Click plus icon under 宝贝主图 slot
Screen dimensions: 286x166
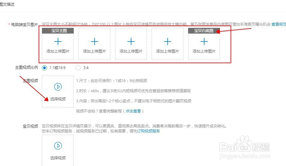[58, 41]
